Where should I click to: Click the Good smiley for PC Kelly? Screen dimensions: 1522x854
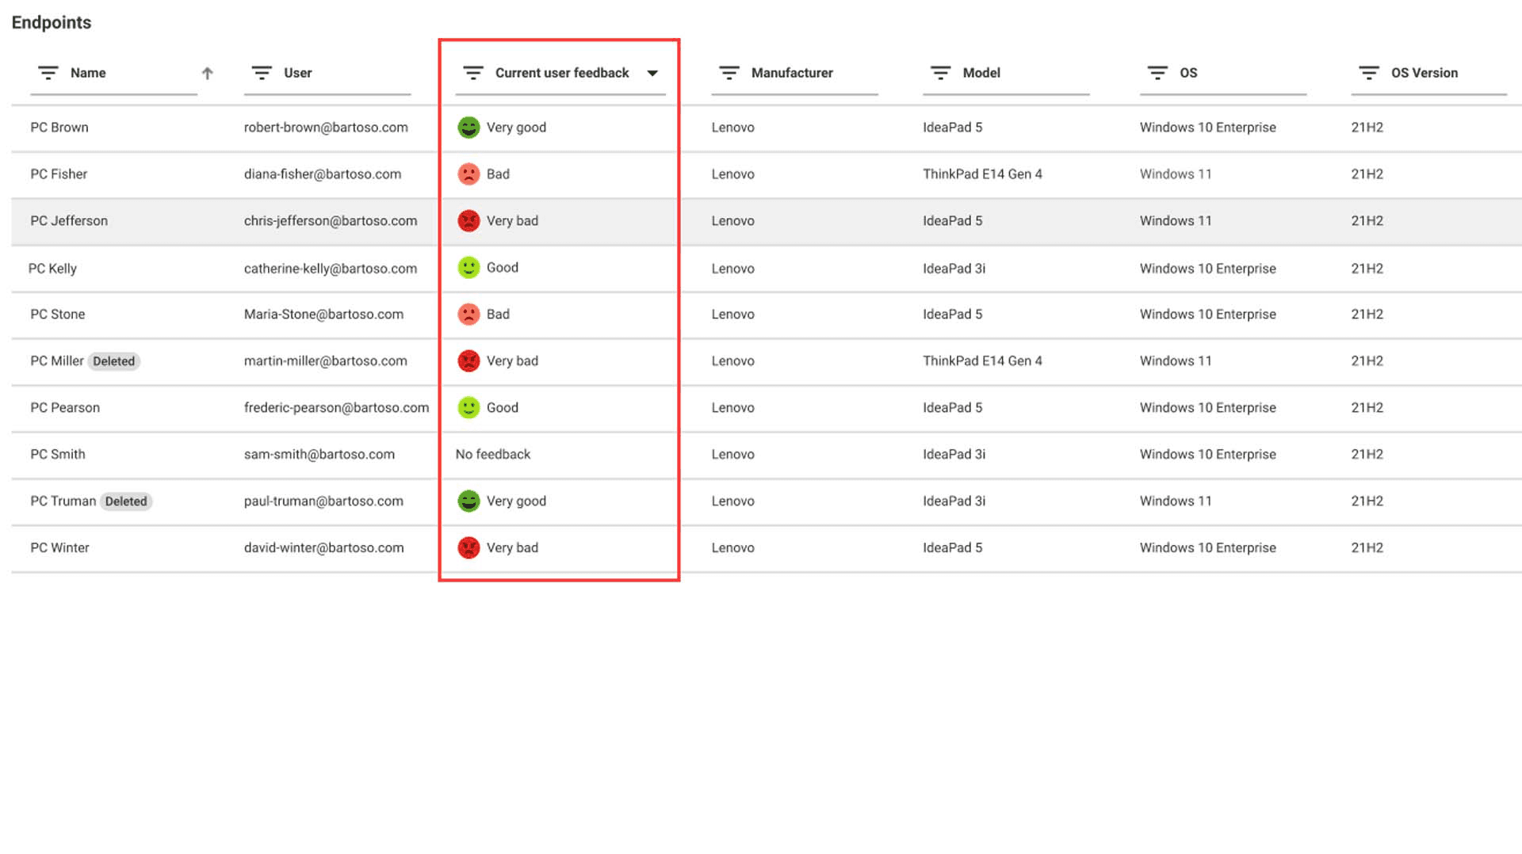pos(469,268)
